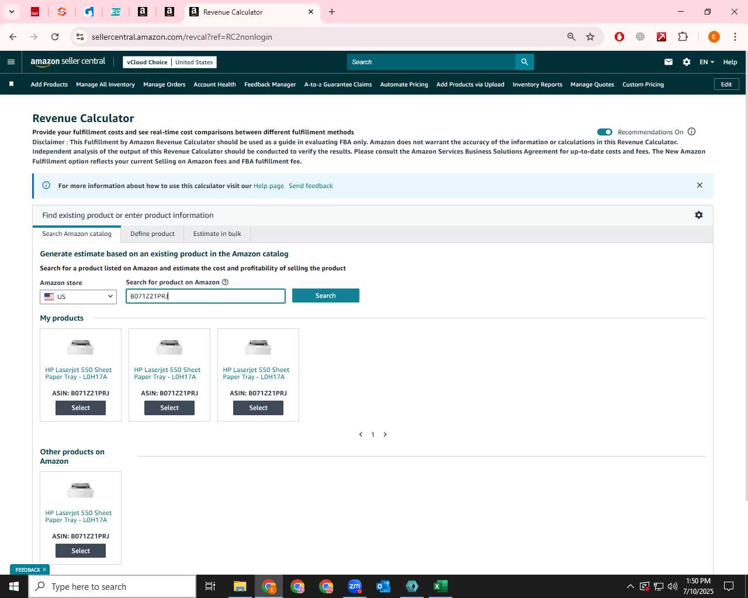748x598 pixels.
Task: Open the tab search dropdown in Chrome
Action: point(11,12)
